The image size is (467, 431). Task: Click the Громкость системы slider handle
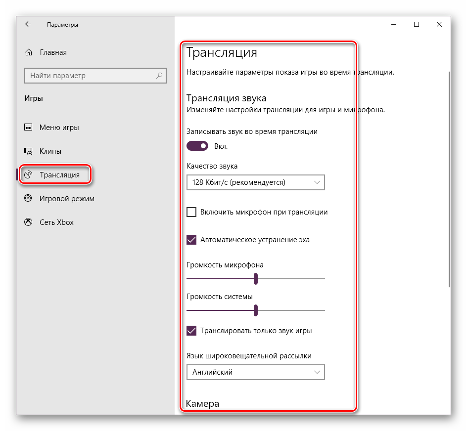pos(256,310)
